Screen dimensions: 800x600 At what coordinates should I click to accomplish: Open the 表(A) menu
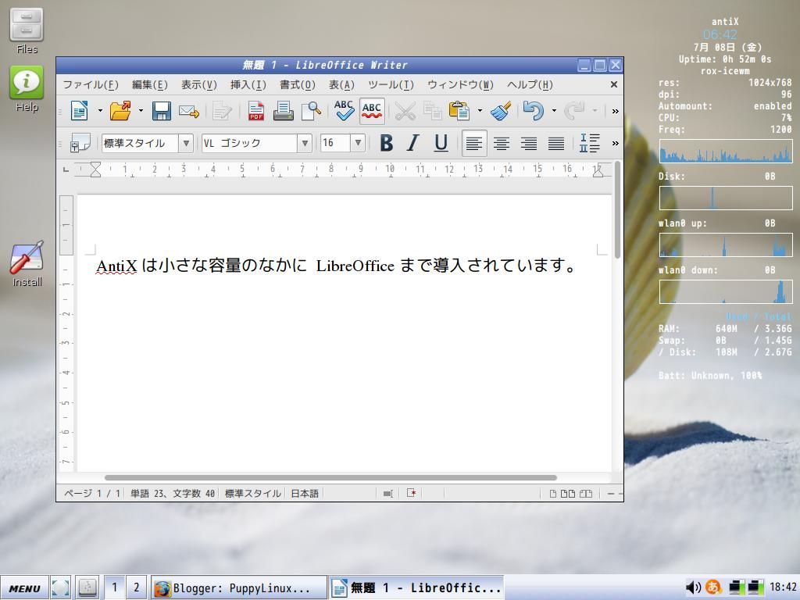pos(341,84)
